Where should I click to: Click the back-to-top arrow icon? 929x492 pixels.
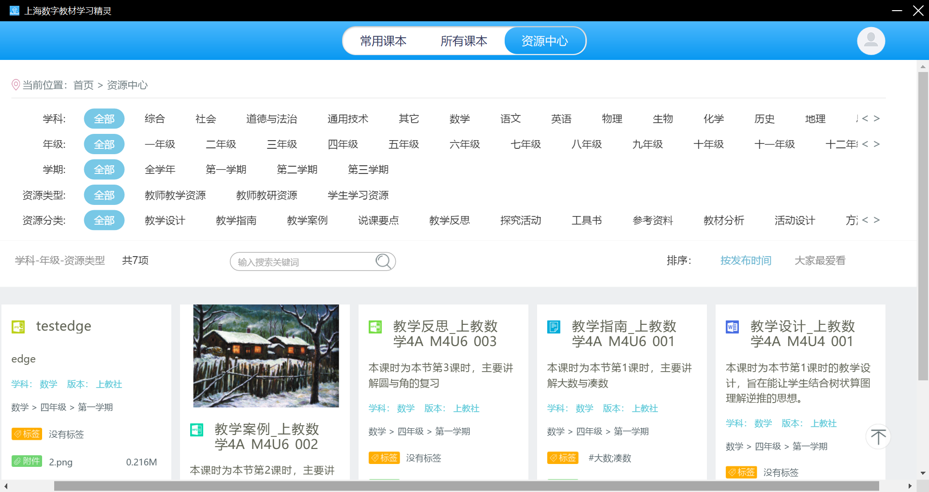(x=878, y=437)
